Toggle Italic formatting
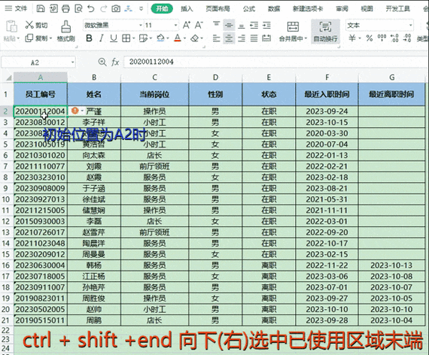 tap(102, 38)
